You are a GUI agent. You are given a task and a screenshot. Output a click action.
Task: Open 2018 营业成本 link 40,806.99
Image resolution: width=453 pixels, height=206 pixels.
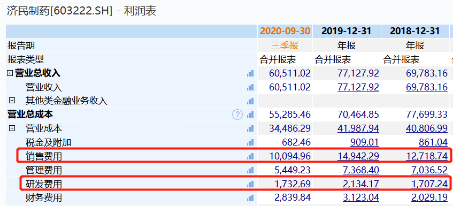point(427,128)
